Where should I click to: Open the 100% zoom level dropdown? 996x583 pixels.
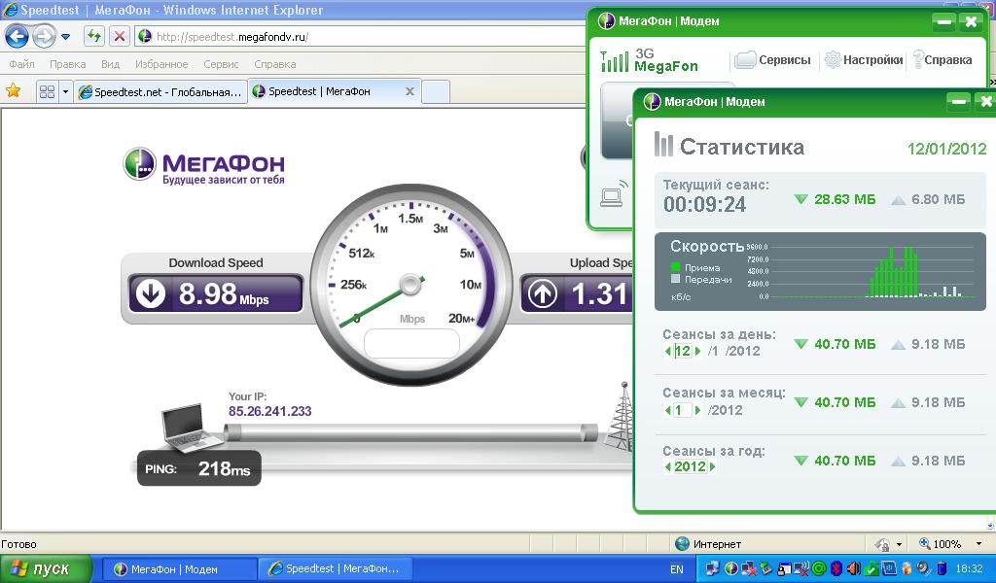(x=979, y=544)
